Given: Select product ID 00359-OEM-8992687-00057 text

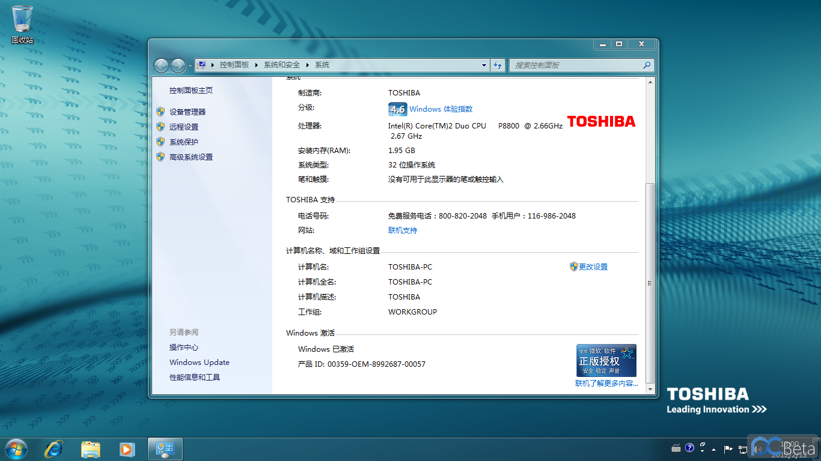Looking at the screenshot, I should tap(376, 364).
